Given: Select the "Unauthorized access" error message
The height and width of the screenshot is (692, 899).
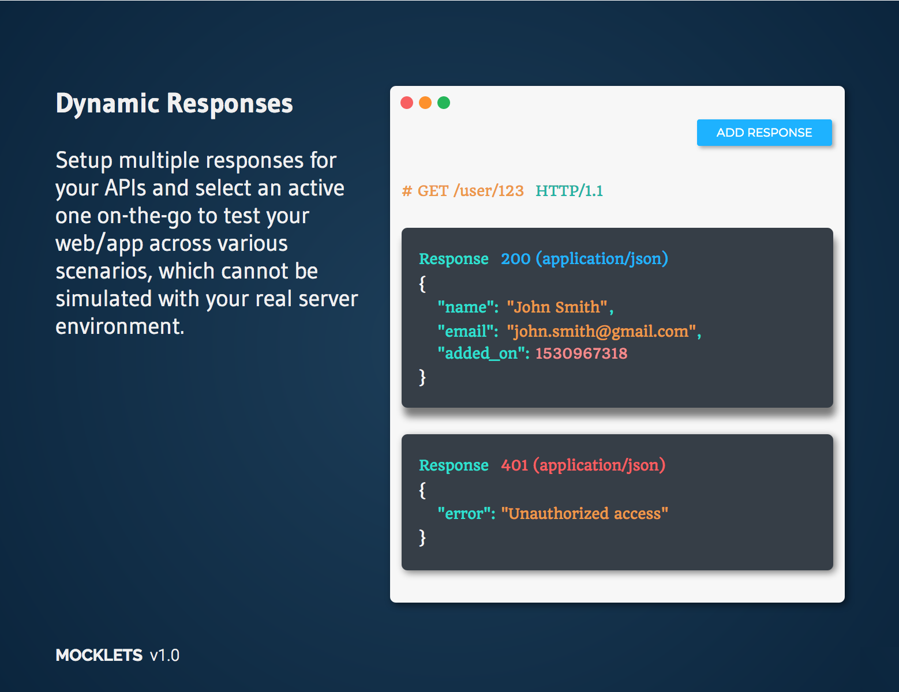Looking at the screenshot, I should click(585, 513).
